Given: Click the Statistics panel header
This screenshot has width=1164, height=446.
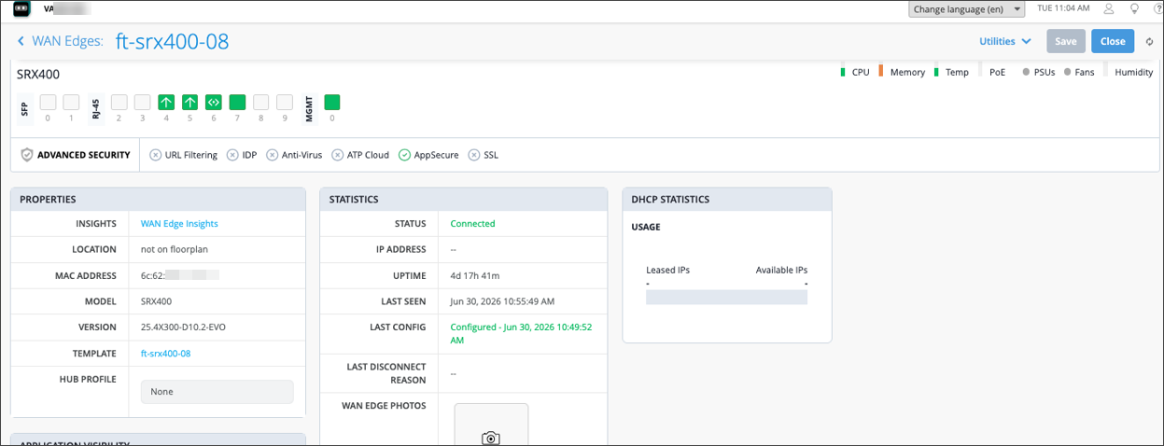Looking at the screenshot, I should [x=463, y=200].
